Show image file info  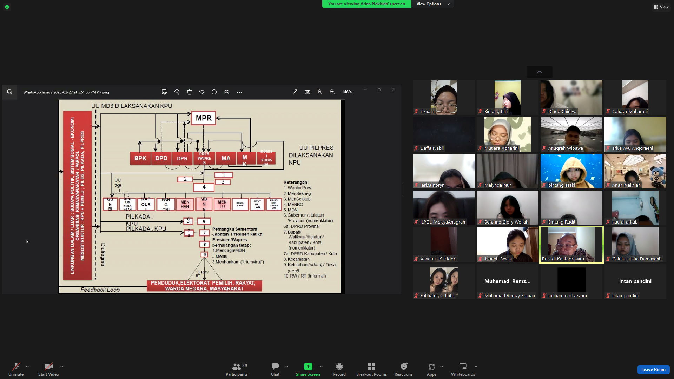point(214,92)
